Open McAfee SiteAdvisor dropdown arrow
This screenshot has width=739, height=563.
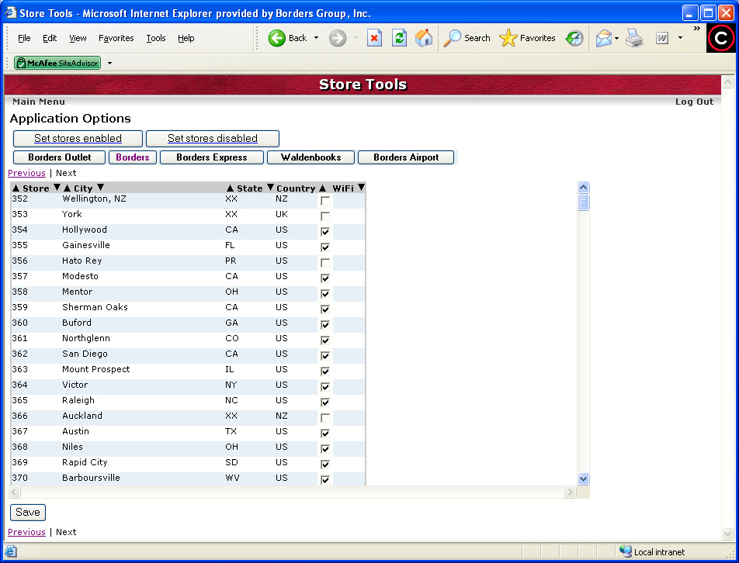click(109, 63)
